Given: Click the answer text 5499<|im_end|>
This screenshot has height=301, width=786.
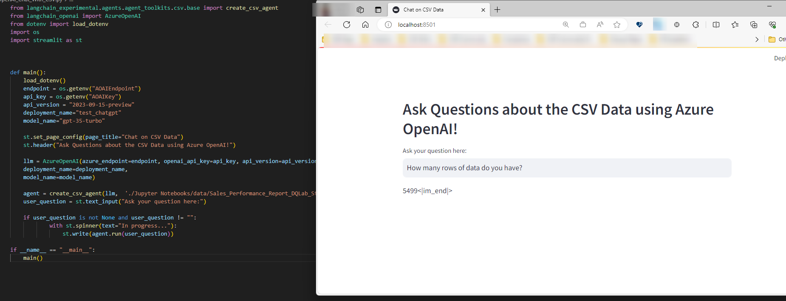Looking at the screenshot, I should (427, 191).
